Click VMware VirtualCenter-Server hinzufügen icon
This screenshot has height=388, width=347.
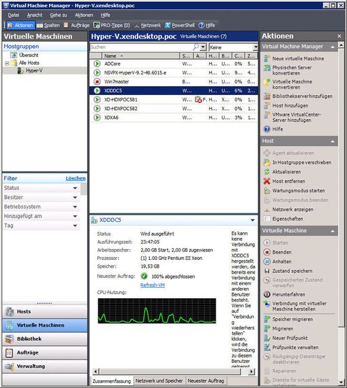coord(267,115)
